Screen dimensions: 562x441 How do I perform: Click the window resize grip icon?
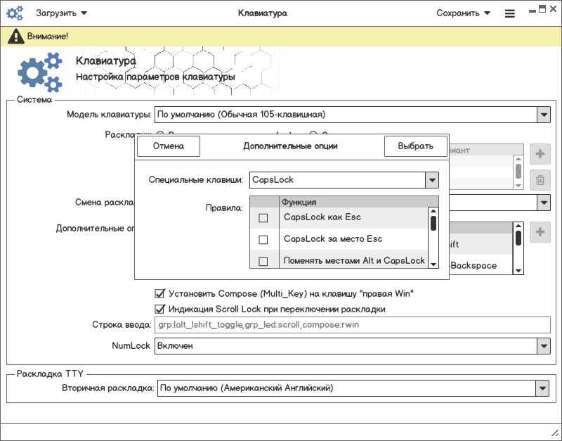554,433
